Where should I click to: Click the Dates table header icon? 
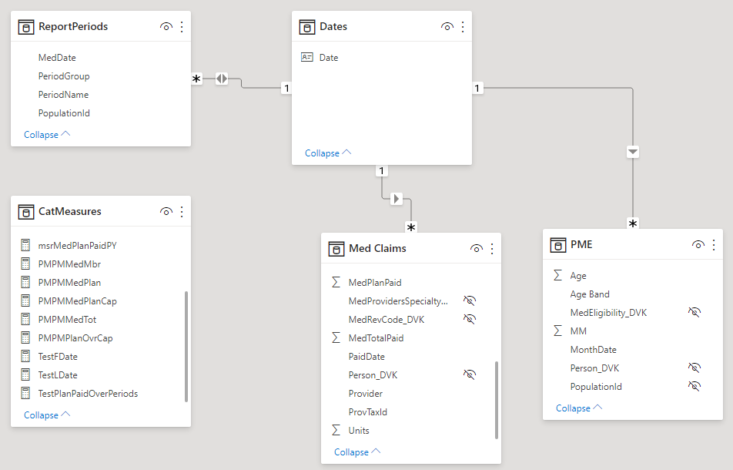pyautogui.click(x=306, y=27)
